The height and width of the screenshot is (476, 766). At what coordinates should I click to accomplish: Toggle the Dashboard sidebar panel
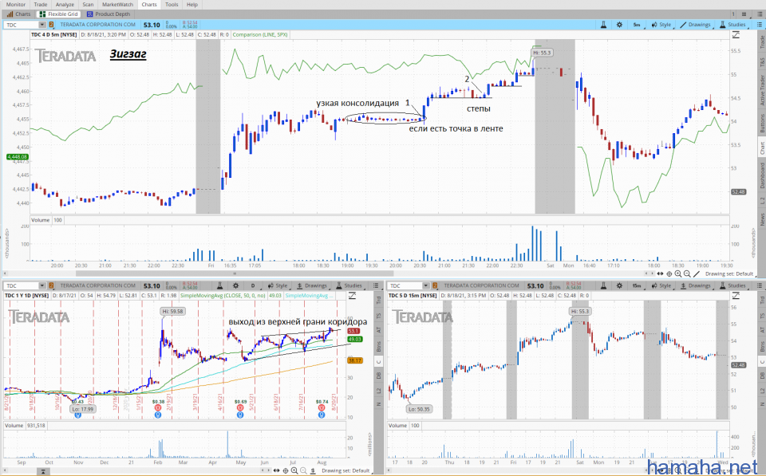pyautogui.click(x=761, y=175)
